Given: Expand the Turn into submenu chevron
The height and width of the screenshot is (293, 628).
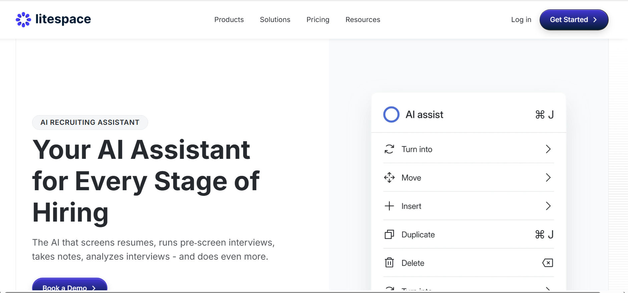Looking at the screenshot, I should pyautogui.click(x=548, y=149).
